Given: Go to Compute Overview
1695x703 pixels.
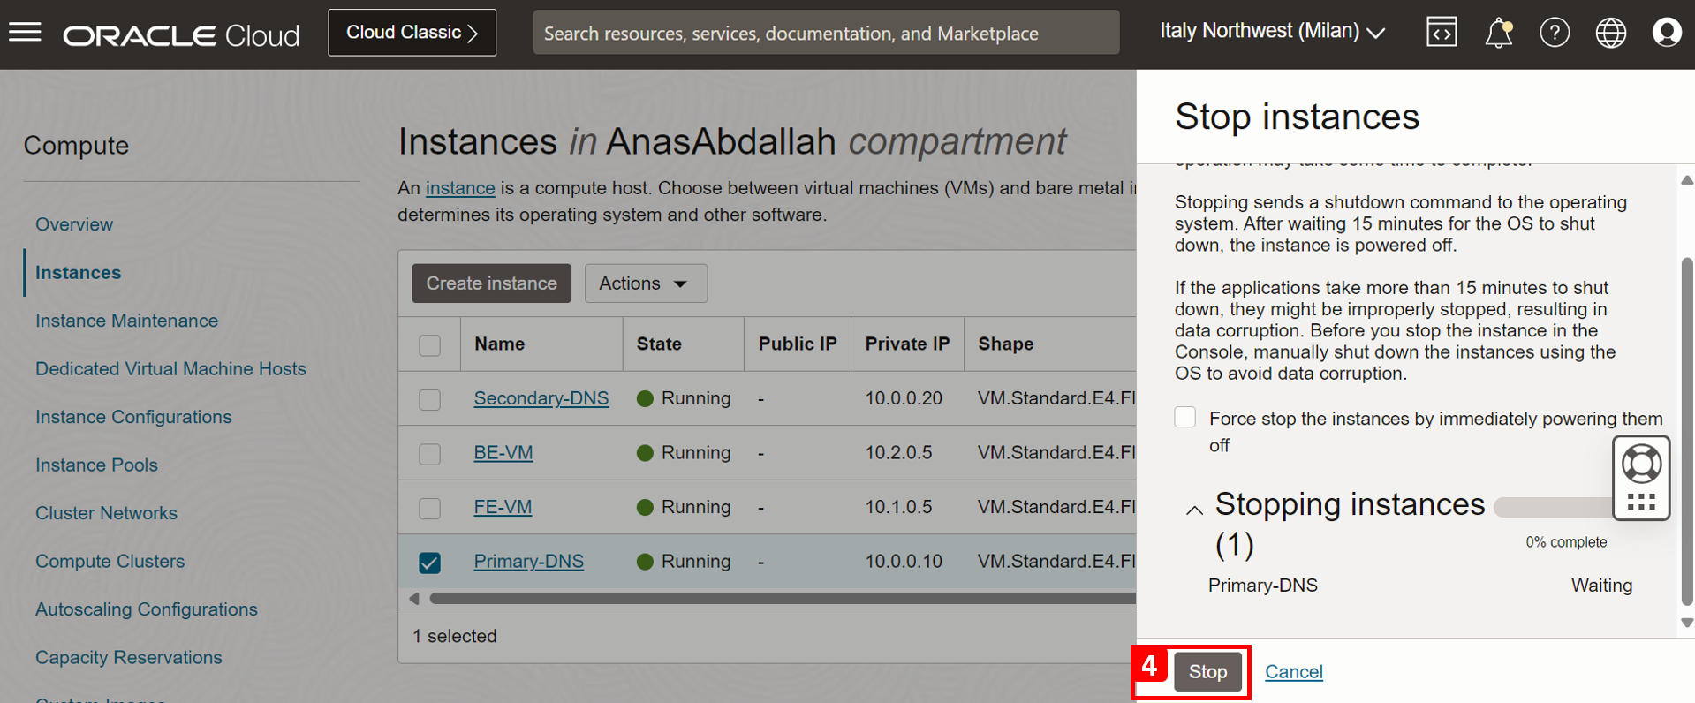Looking at the screenshot, I should (74, 224).
